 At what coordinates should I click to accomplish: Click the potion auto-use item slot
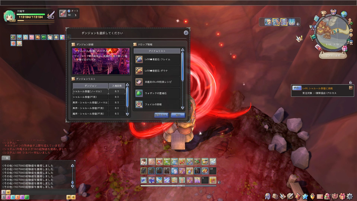pos(63,13)
